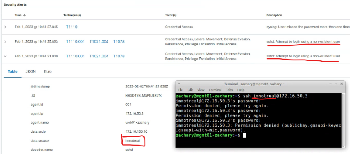The height and width of the screenshot is (154, 350).
Task: Click the Security Alerts heading
Action: (x=15, y=4)
